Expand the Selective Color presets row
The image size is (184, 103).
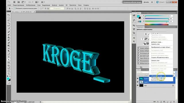[139, 63]
